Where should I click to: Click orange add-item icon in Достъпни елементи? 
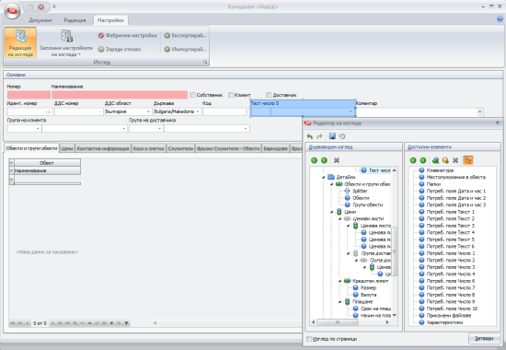tap(445, 160)
